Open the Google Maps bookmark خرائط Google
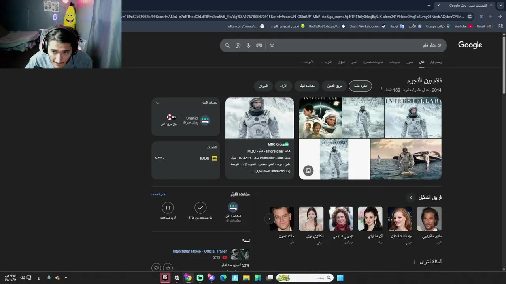This screenshot has height=284, width=506. click(438, 26)
